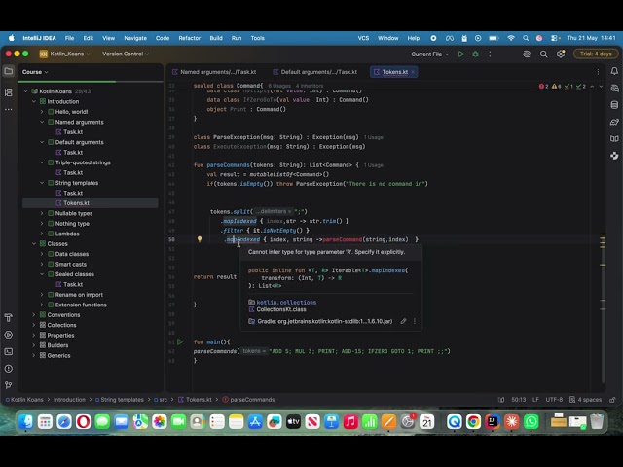Open IntelliJ IDEA icon in the Dock

[493, 422]
